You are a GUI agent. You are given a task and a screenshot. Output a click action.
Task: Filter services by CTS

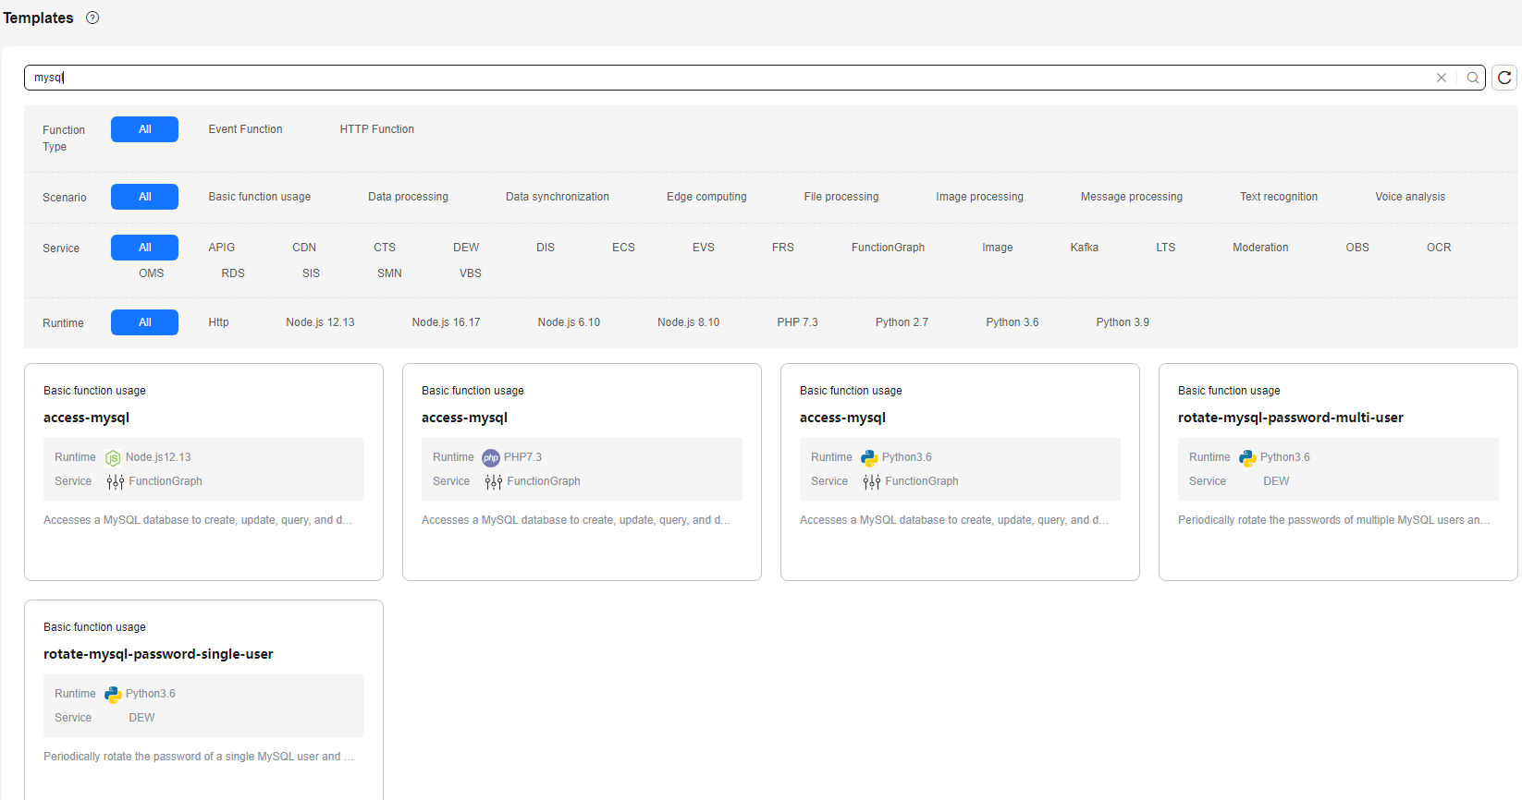tap(385, 248)
